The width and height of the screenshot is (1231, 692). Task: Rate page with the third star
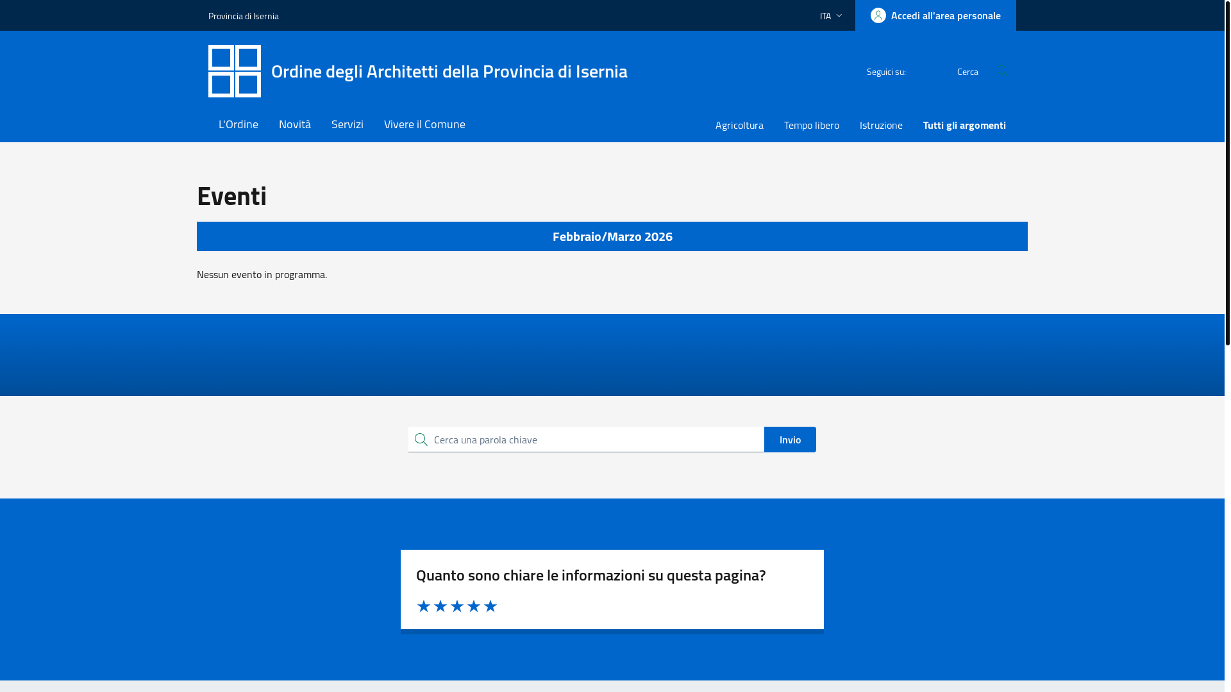(456, 606)
